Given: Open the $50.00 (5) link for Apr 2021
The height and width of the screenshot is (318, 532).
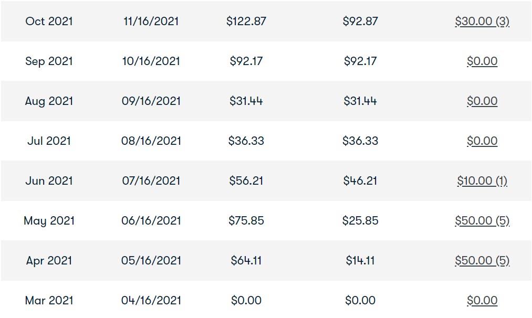Looking at the screenshot, I should [x=482, y=260].
